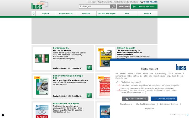The height and width of the screenshot is (118, 189).
Task: Click the Anmelden link
Action: pos(92,2)
